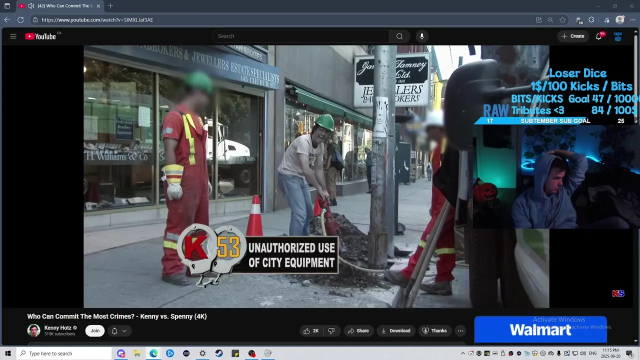Click the magnifier search button
The image size is (640, 360).
[399, 36]
